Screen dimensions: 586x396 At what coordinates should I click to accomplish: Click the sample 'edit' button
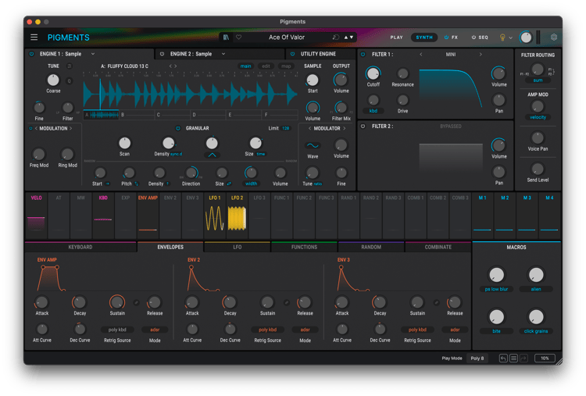(266, 66)
